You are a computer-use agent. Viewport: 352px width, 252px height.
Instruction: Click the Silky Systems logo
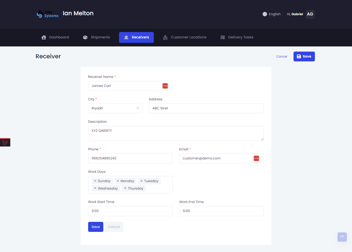point(48,14)
